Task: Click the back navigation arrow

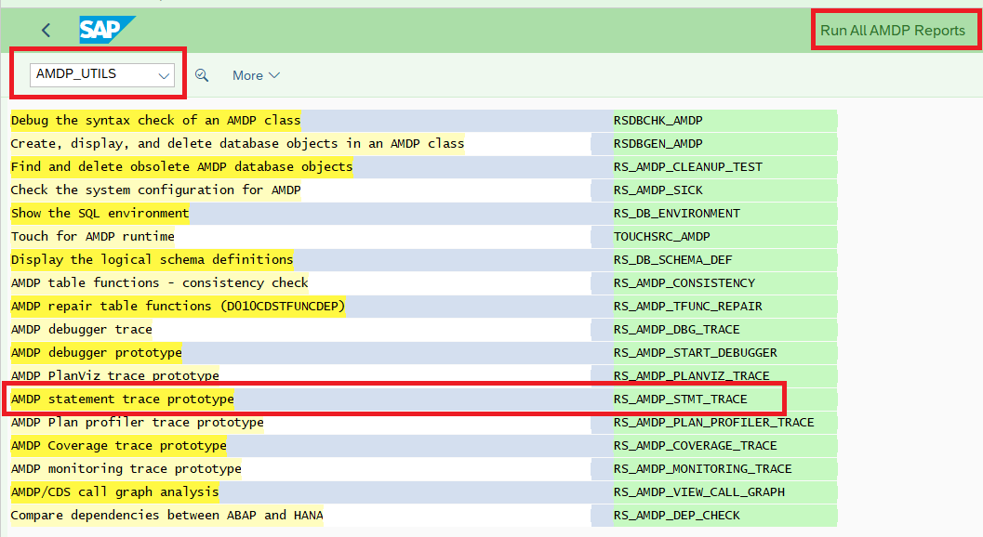Action: 45,29
